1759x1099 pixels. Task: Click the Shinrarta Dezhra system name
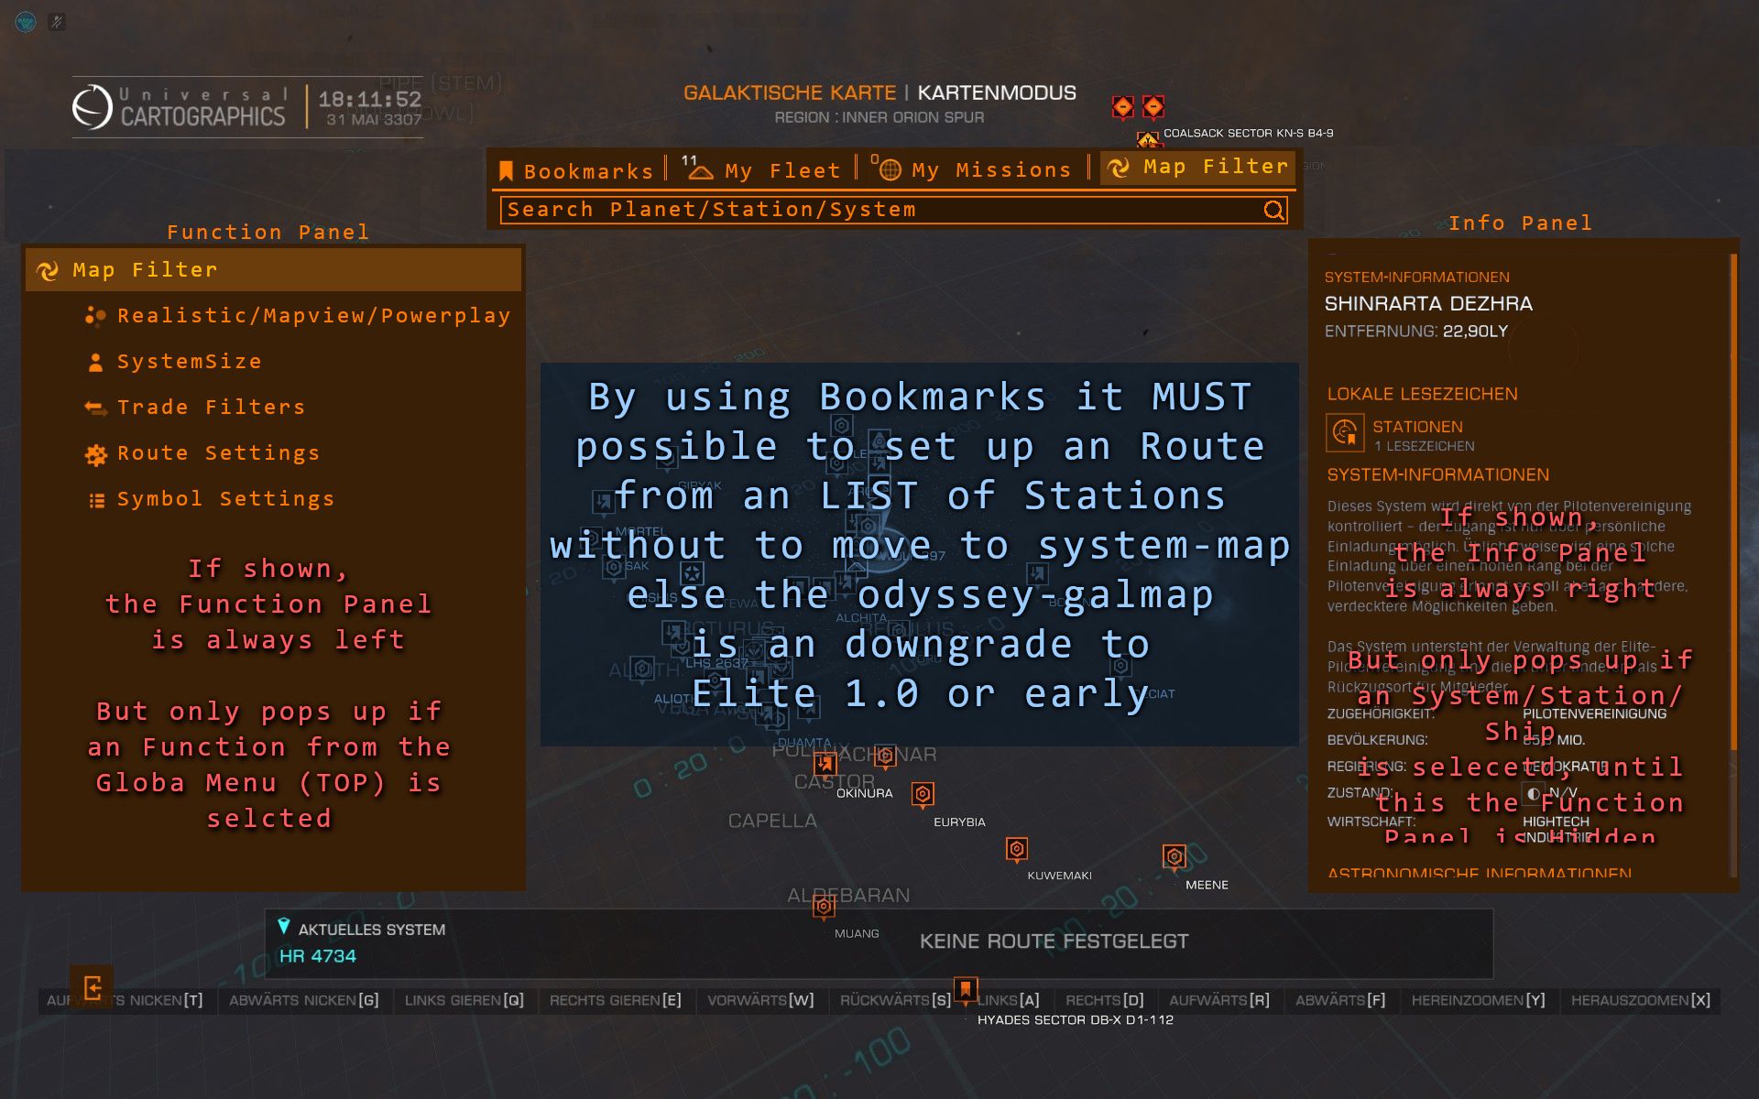[x=1428, y=303]
